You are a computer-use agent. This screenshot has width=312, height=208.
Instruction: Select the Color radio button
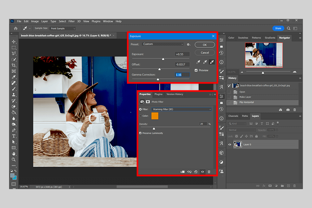[140, 116]
